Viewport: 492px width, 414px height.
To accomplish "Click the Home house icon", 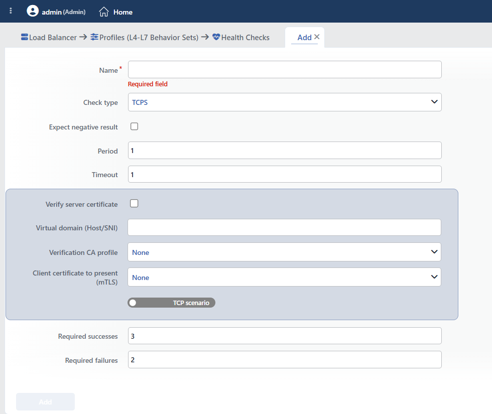I will [x=104, y=12].
